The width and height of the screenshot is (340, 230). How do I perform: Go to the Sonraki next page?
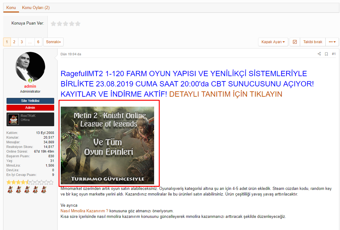(53, 42)
